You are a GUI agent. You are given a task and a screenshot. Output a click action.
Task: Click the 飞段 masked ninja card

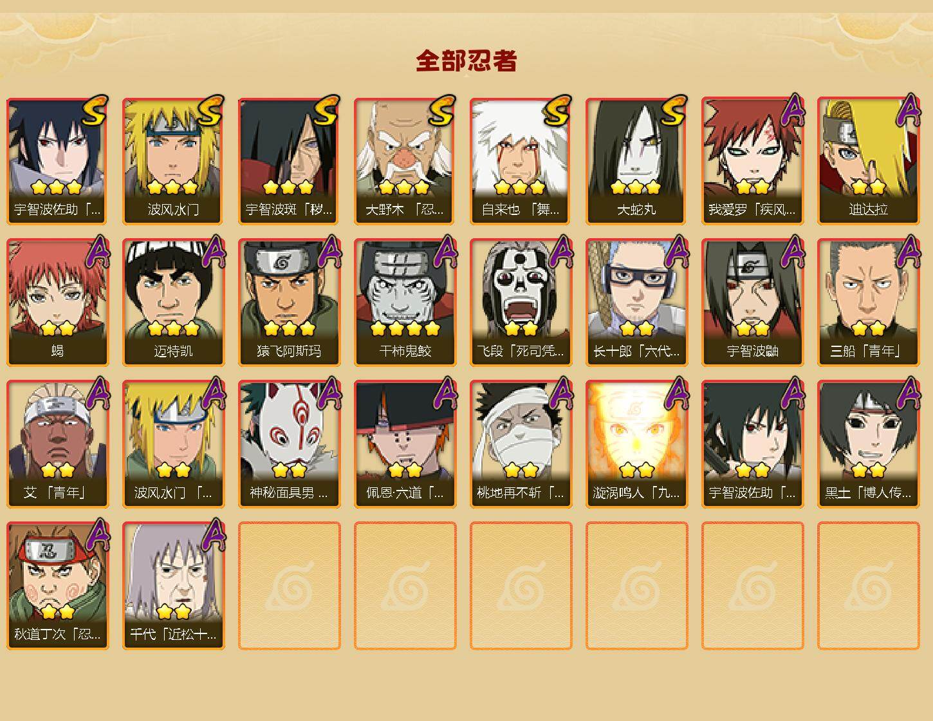(x=521, y=303)
